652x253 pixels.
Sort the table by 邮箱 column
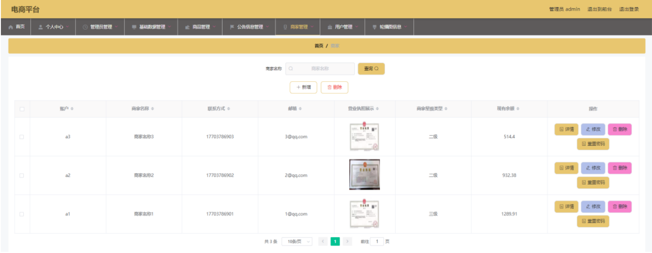300,109
